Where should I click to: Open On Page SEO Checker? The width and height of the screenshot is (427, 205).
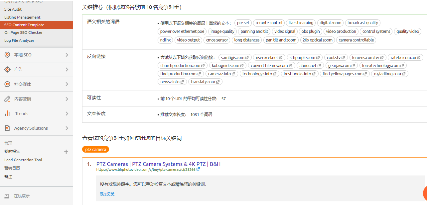tap(23, 33)
